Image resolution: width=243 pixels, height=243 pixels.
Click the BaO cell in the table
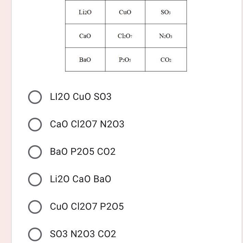pos(85,60)
